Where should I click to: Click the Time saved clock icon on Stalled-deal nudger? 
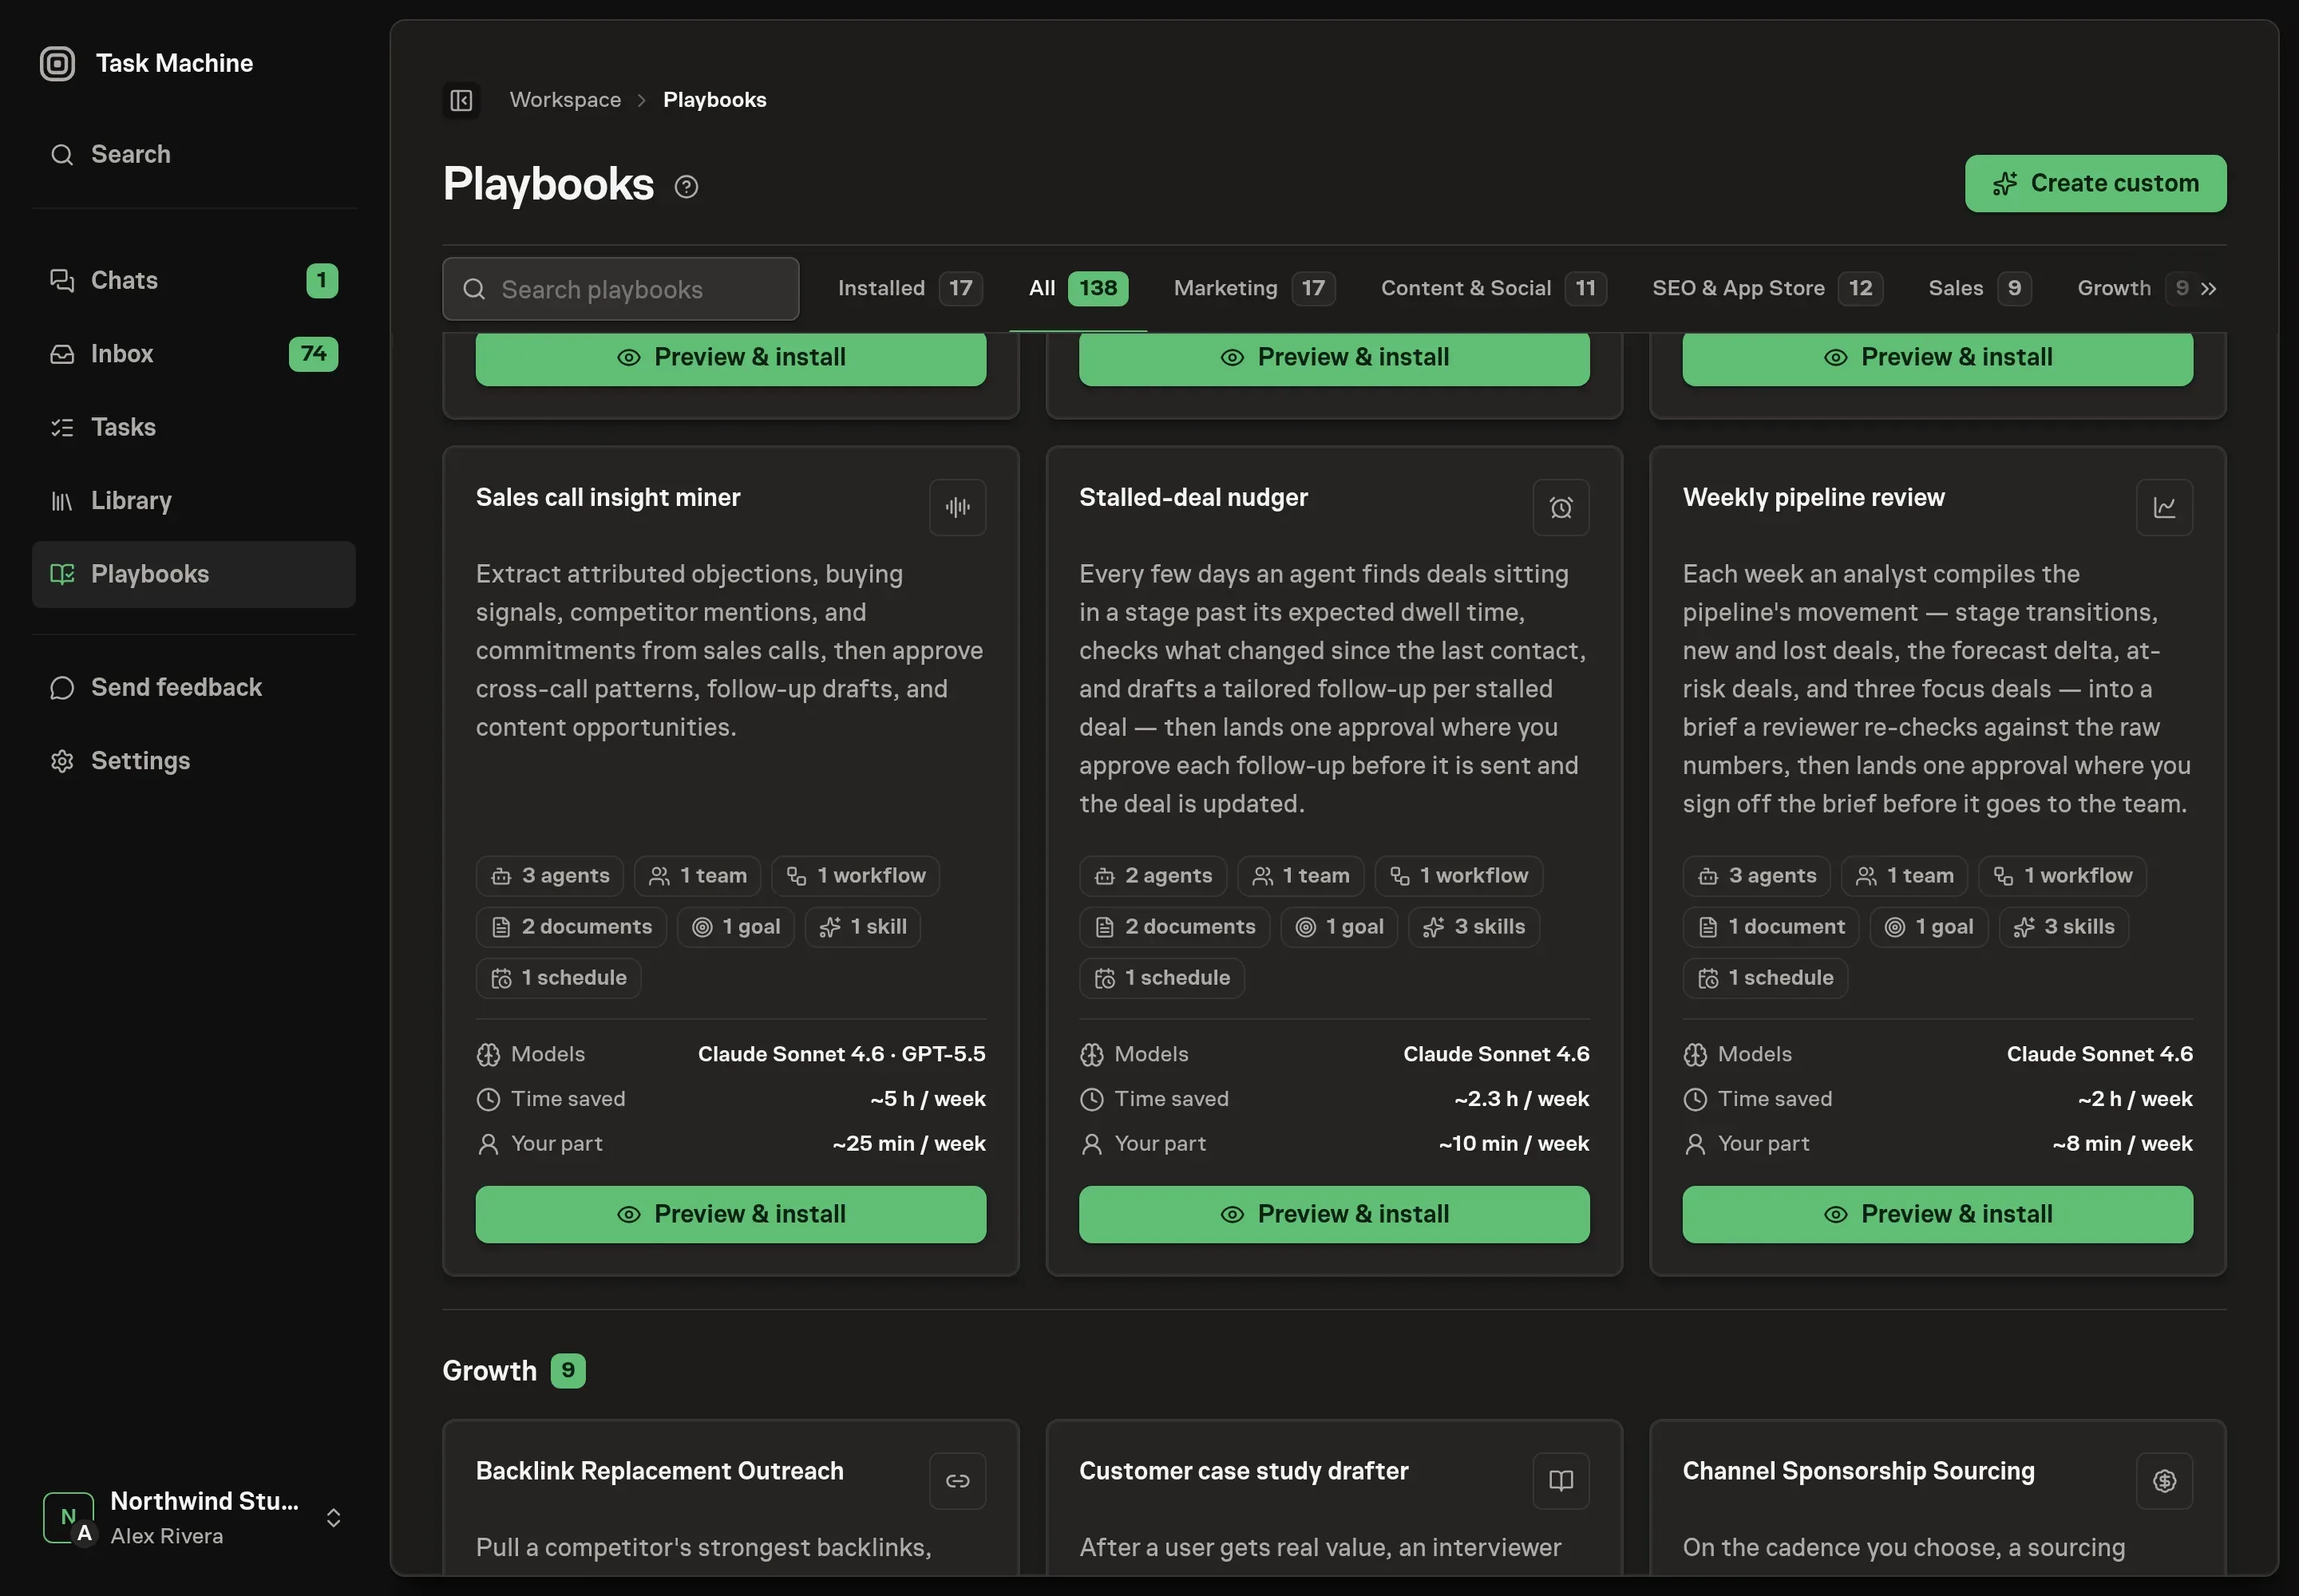[x=1091, y=1100]
